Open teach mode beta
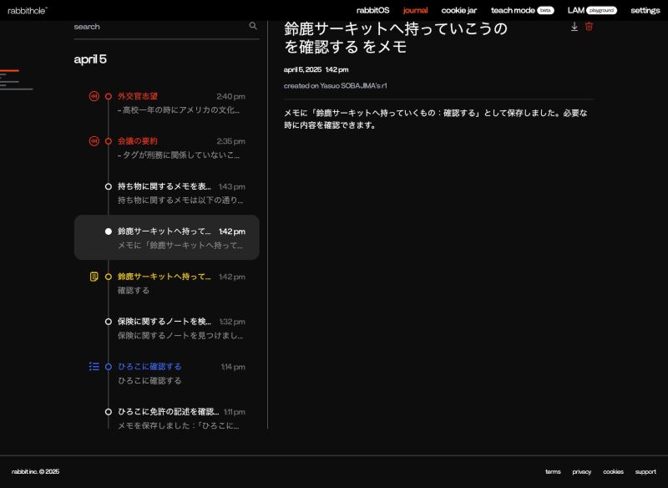668x488 pixels. pos(521,10)
